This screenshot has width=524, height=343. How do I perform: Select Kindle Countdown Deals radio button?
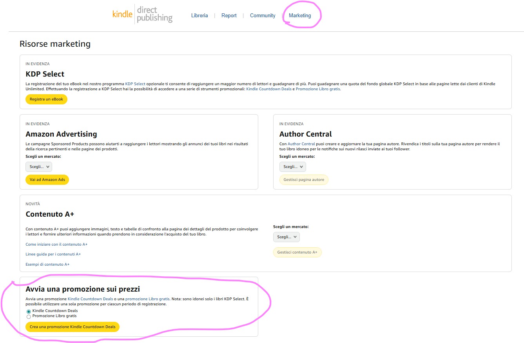coord(29,311)
